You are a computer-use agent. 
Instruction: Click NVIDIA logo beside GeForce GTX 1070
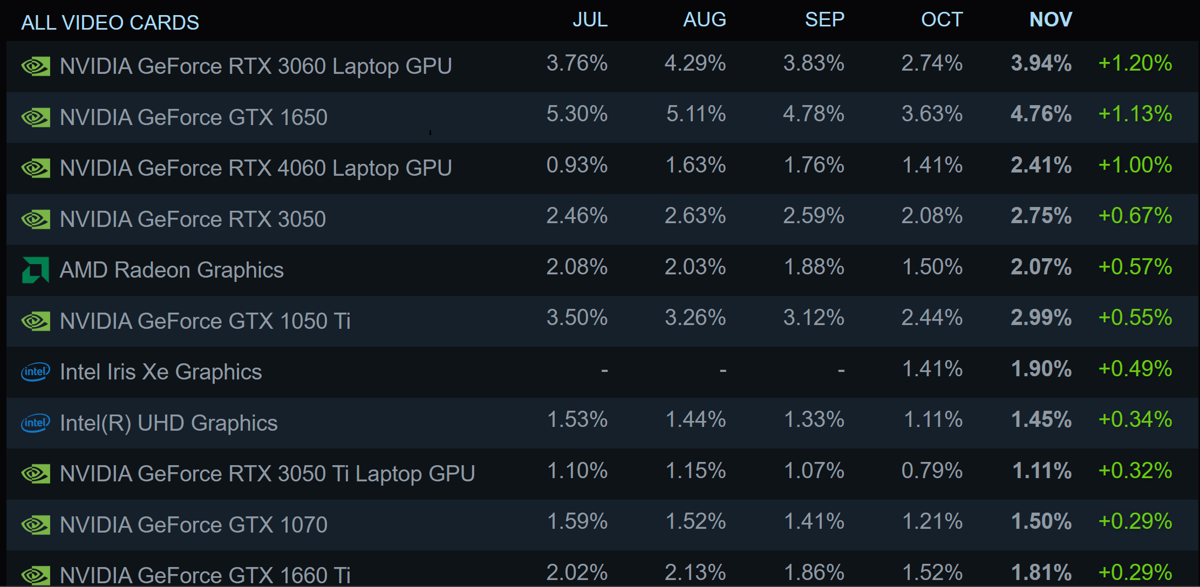(36, 525)
